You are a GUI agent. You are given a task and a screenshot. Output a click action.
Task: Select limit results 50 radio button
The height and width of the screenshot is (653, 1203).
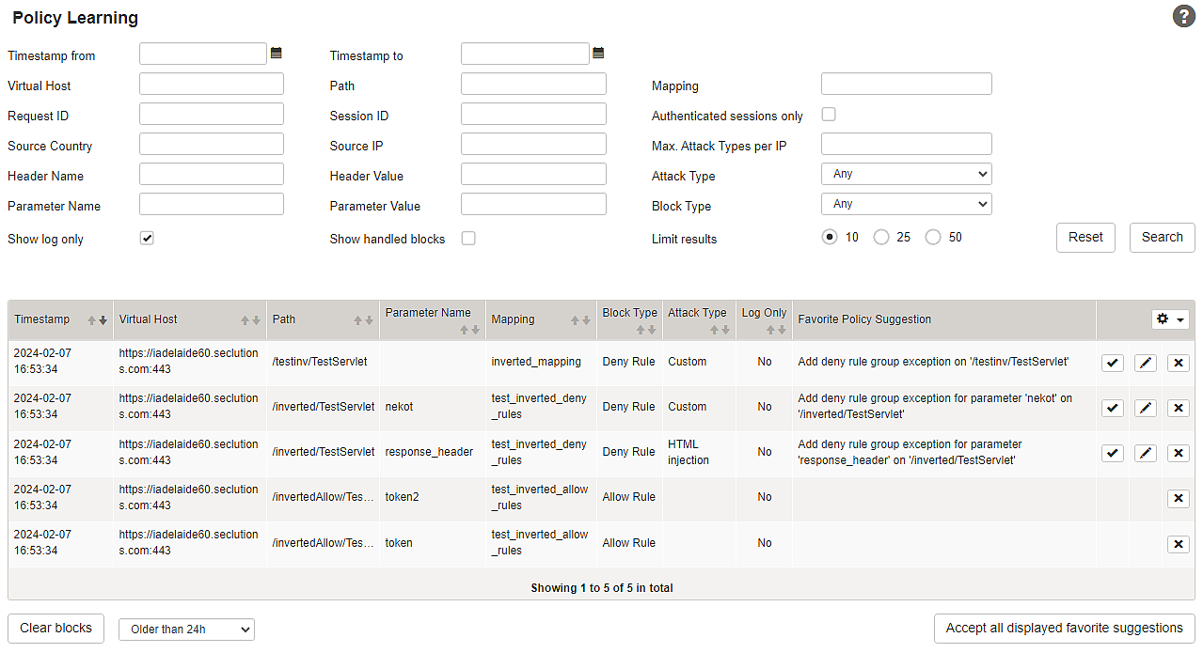pos(933,237)
